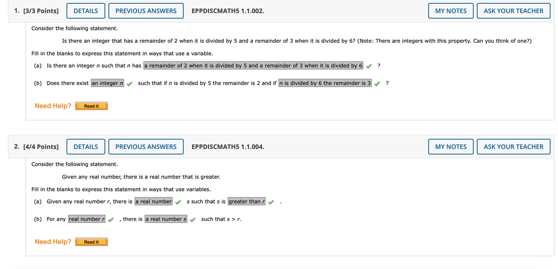Click the 'greater than r' answer blank
The image size is (558, 269).
click(246, 202)
